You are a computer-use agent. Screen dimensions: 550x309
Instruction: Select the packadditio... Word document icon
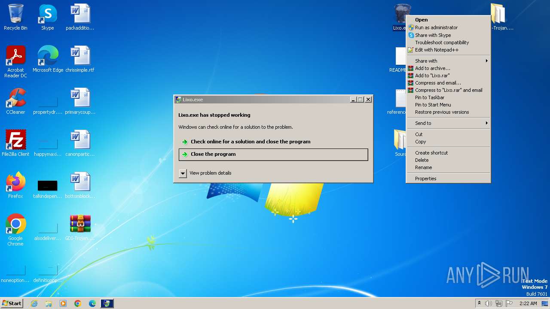[x=80, y=17]
